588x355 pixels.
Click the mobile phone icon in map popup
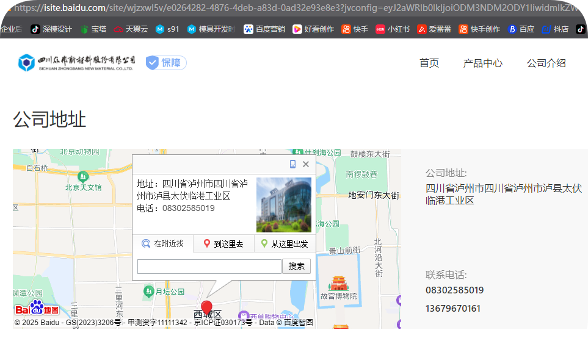pyautogui.click(x=293, y=163)
